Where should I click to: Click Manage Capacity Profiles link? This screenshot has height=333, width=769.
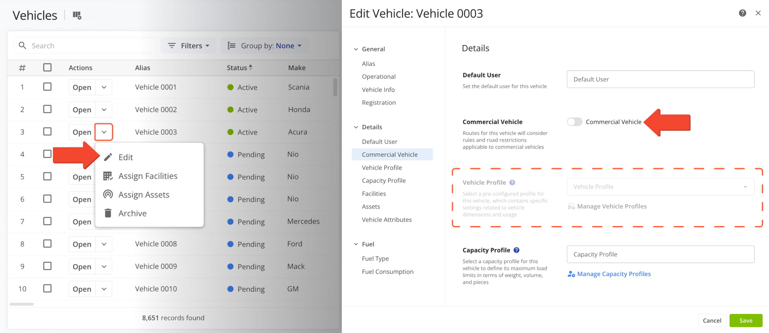click(614, 274)
